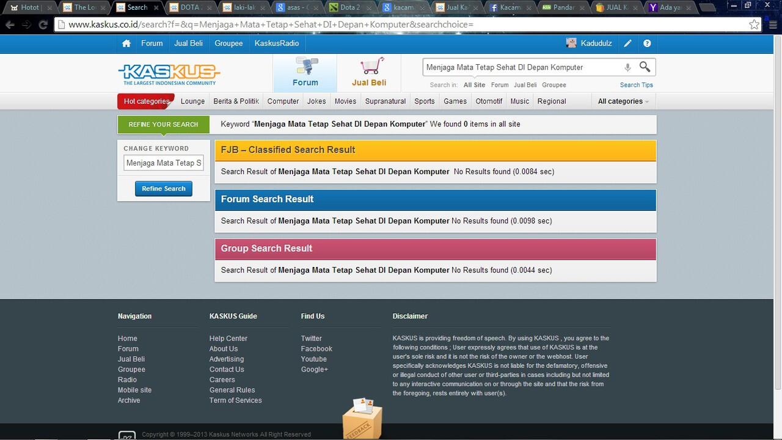The image size is (782, 440).
Task: Open Jual Beli in the top blue bar
Action: (188, 43)
